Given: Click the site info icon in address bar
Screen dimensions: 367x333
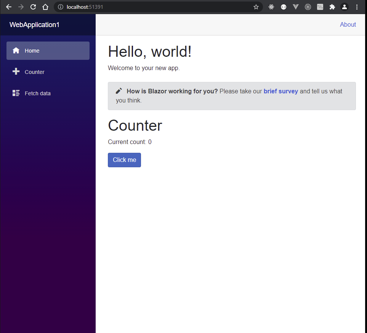Looking at the screenshot, I should pos(61,7).
